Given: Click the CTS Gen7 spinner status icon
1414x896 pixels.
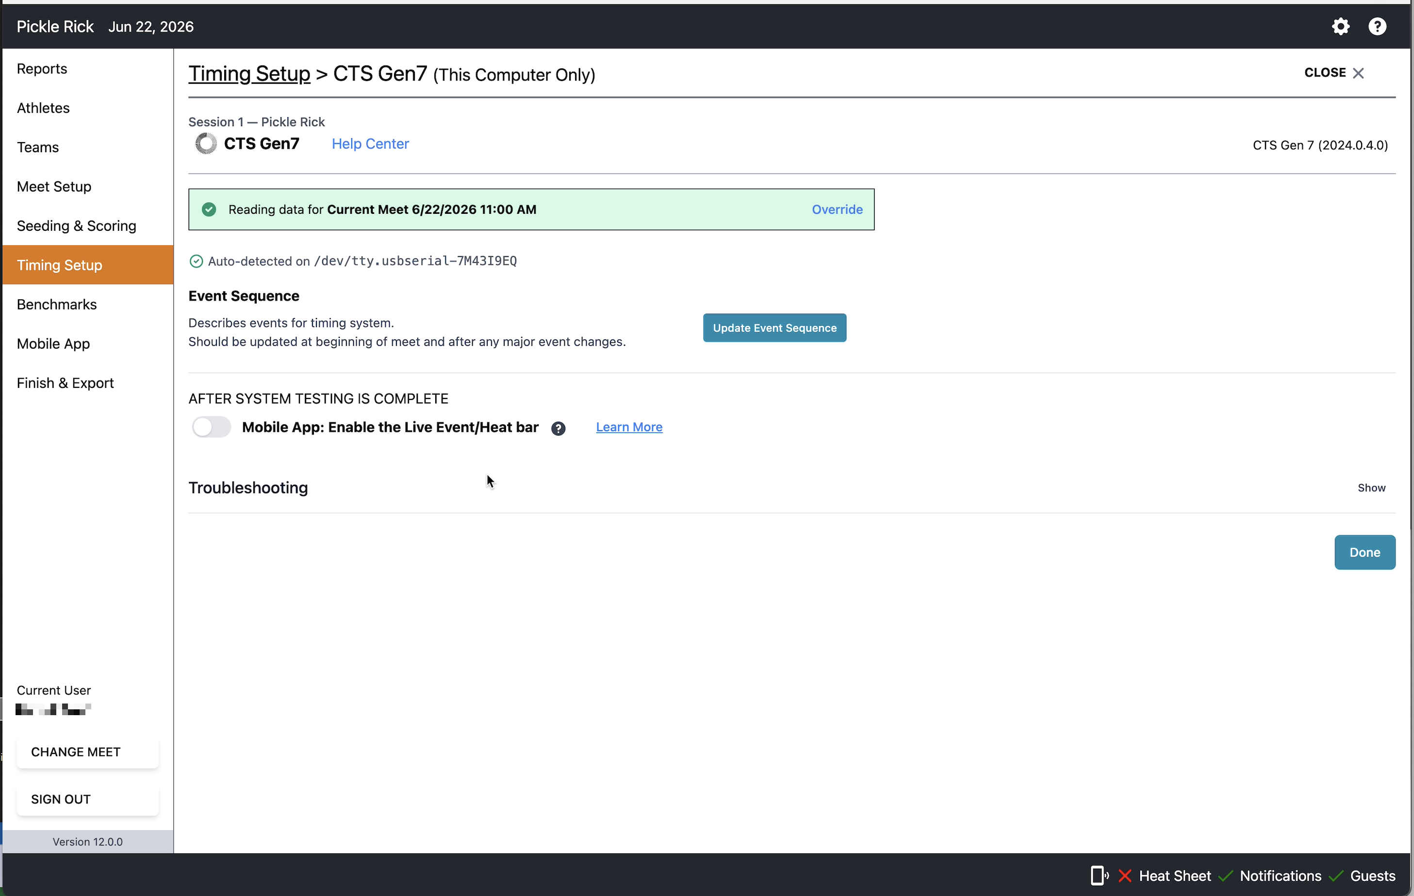Looking at the screenshot, I should click(x=206, y=144).
